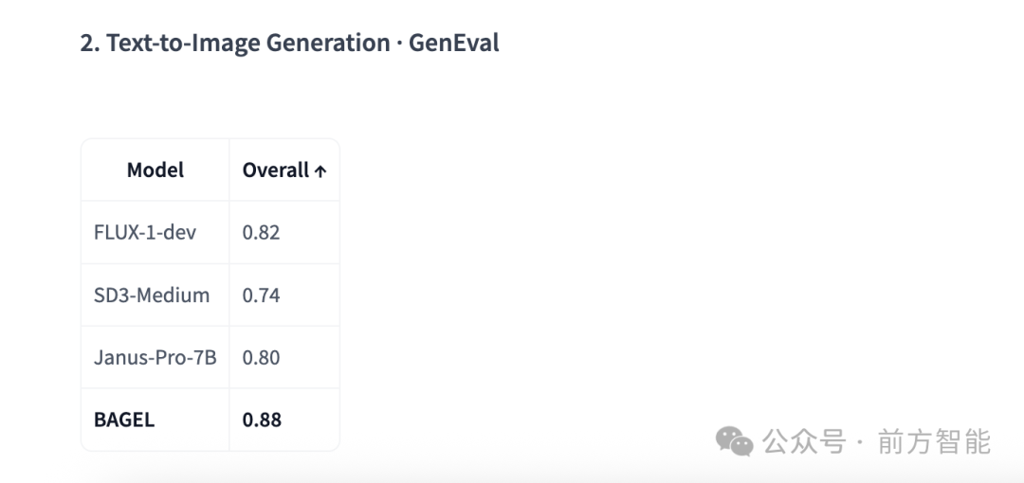Click the word GenEval in the heading
The image size is (1024, 483).
coord(454,43)
